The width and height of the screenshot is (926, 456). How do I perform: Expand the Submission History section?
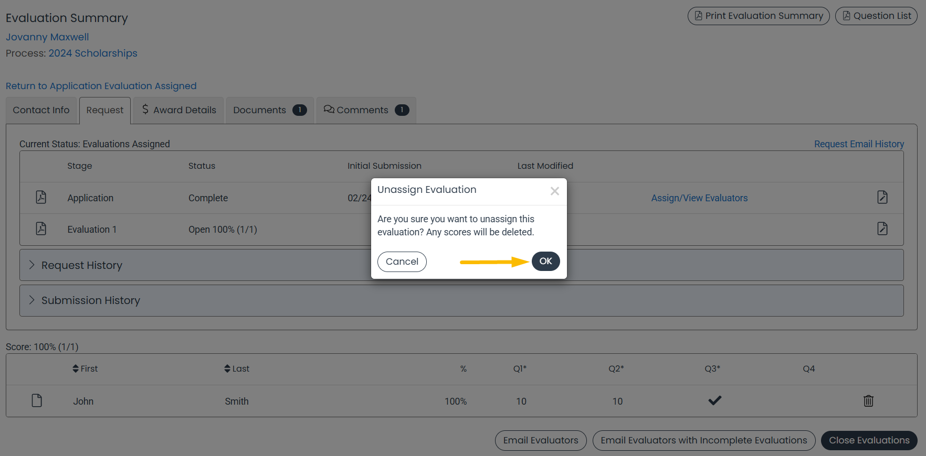461,300
